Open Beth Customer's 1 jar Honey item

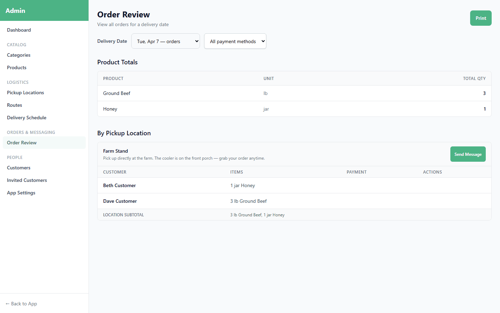pyautogui.click(x=243, y=185)
